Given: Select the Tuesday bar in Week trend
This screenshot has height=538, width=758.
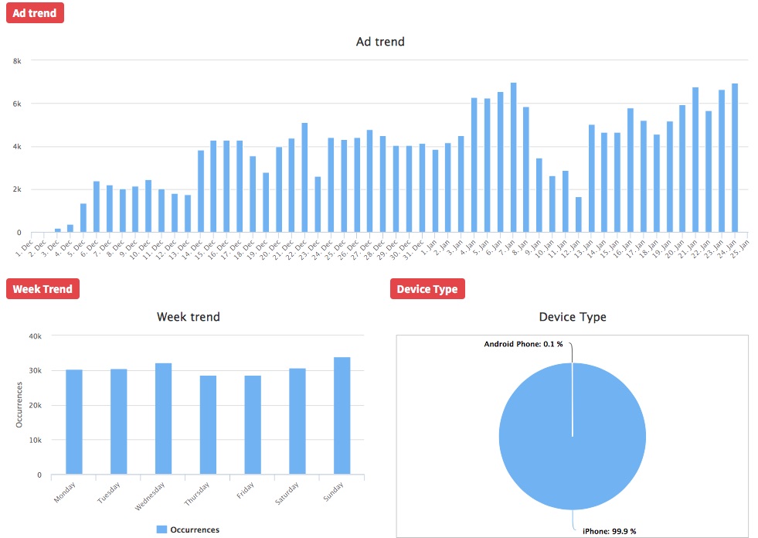Looking at the screenshot, I should 119,422.
